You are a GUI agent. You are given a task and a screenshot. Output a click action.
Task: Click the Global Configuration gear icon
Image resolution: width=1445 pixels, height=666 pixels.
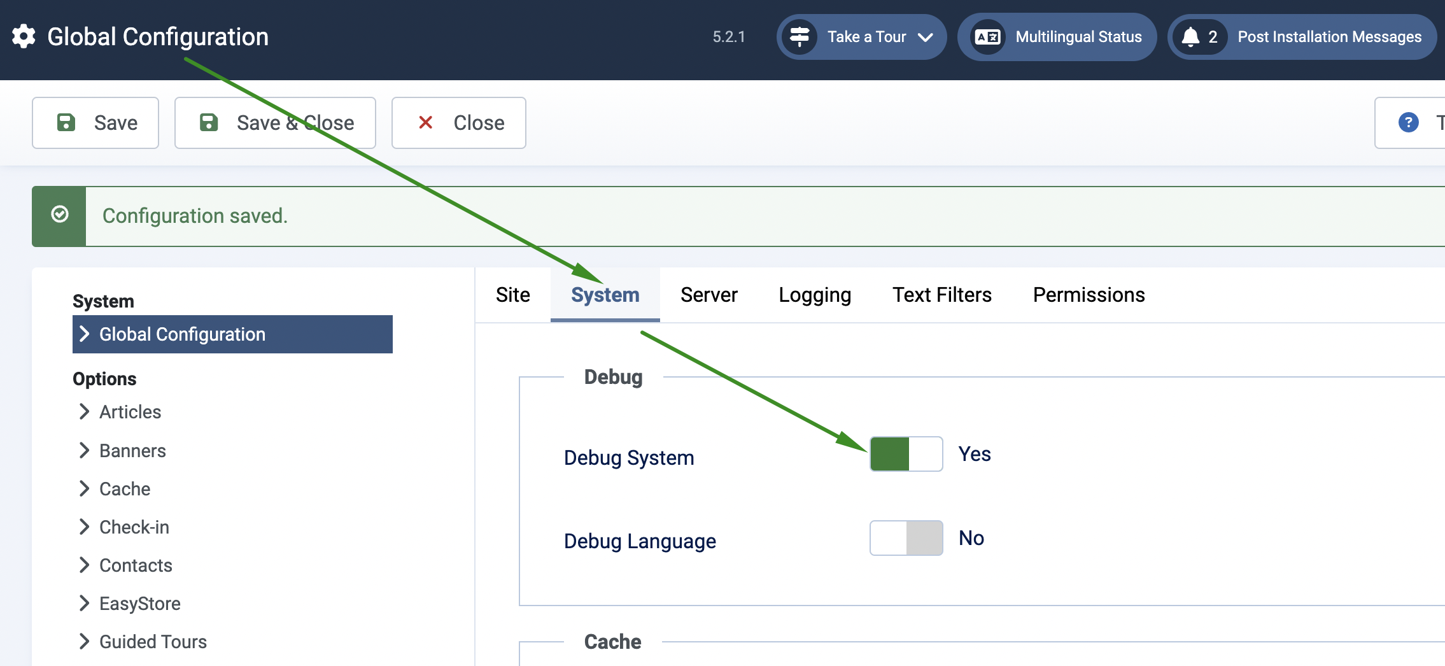(x=24, y=37)
